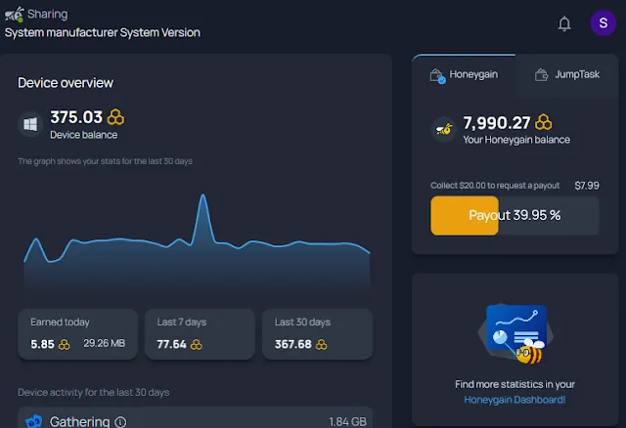The width and height of the screenshot is (626, 428).
Task: Select the Last 7 days card
Action: click(200, 334)
